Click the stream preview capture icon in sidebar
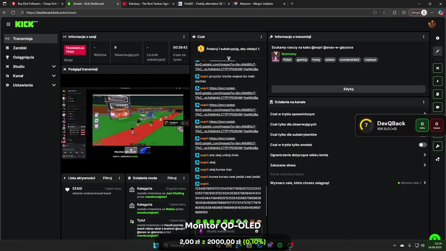The height and width of the screenshot is (251, 446). [x=438, y=68]
